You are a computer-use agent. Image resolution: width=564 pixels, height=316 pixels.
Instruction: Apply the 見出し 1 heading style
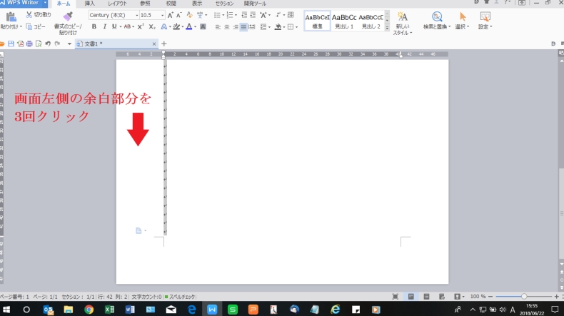coord(344,21)
